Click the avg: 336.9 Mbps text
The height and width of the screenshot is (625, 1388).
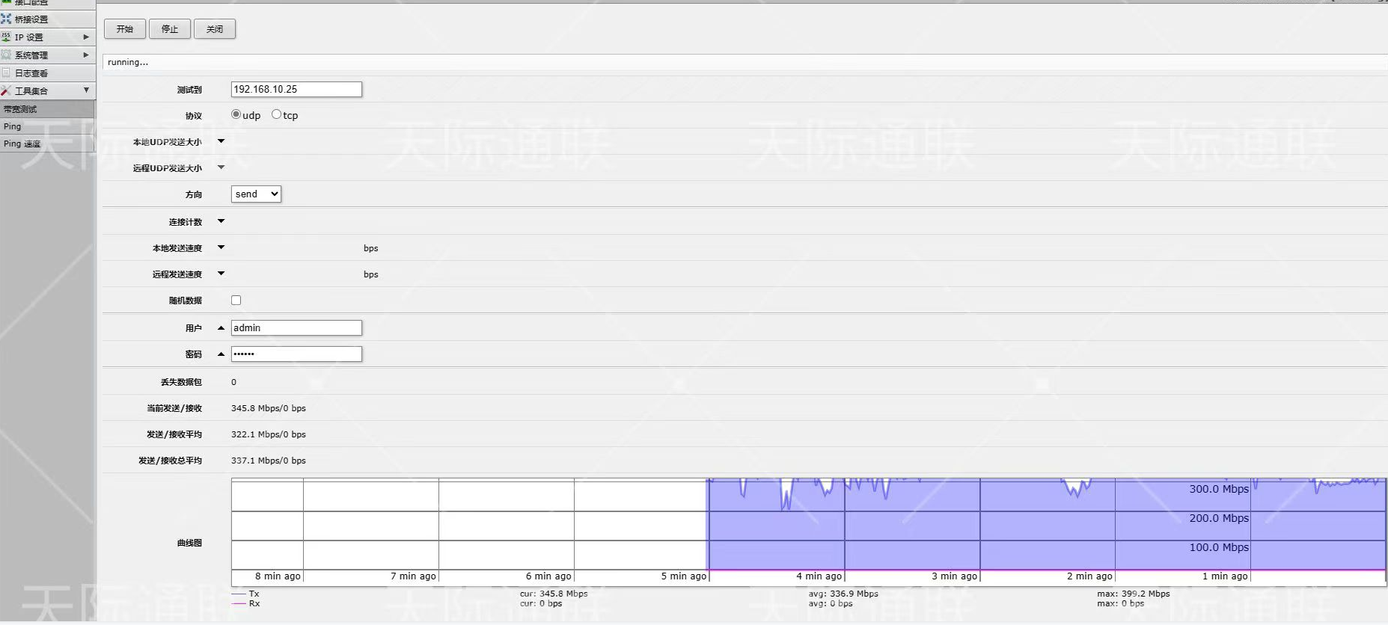point(843,594)
